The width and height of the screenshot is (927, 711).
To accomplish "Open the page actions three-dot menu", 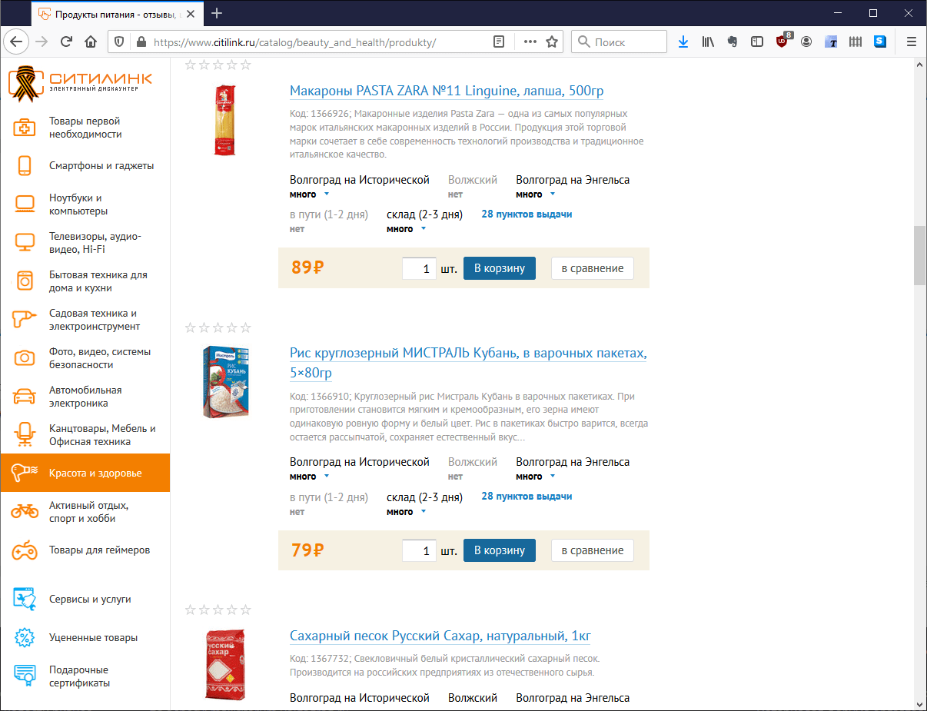I will (x=530, y=42).
